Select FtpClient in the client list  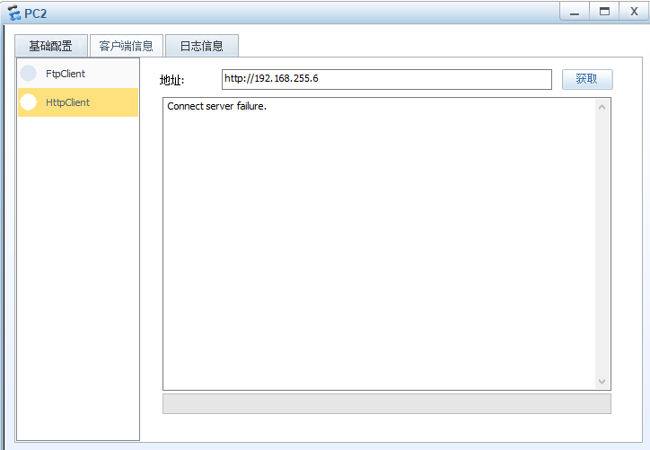tap(78, 74)
